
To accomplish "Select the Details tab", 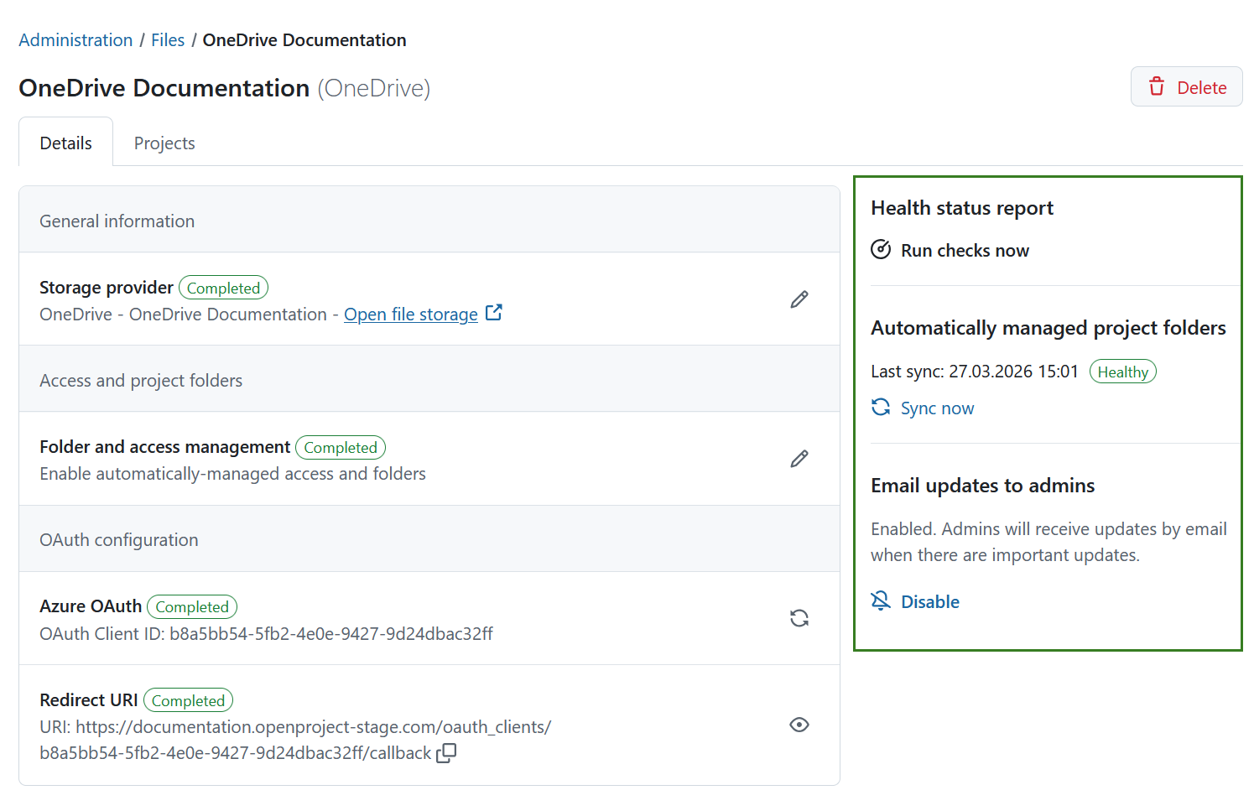I will coord(65,143).
